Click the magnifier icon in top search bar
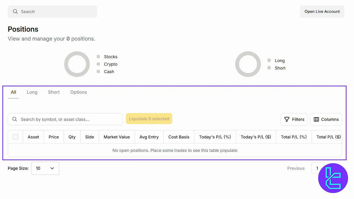This screenshot has width=354, height=199. (x=15, y=12)
